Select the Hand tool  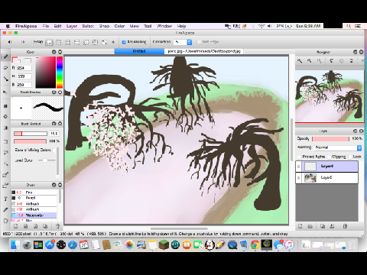tap(5, 221)
